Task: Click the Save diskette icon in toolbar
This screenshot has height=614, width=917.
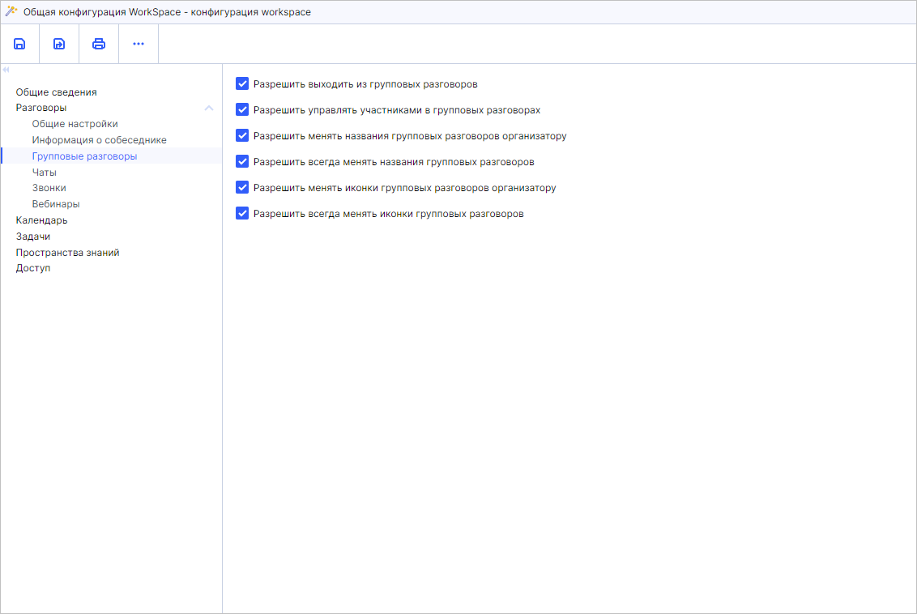Action: (x=19, y=44)
